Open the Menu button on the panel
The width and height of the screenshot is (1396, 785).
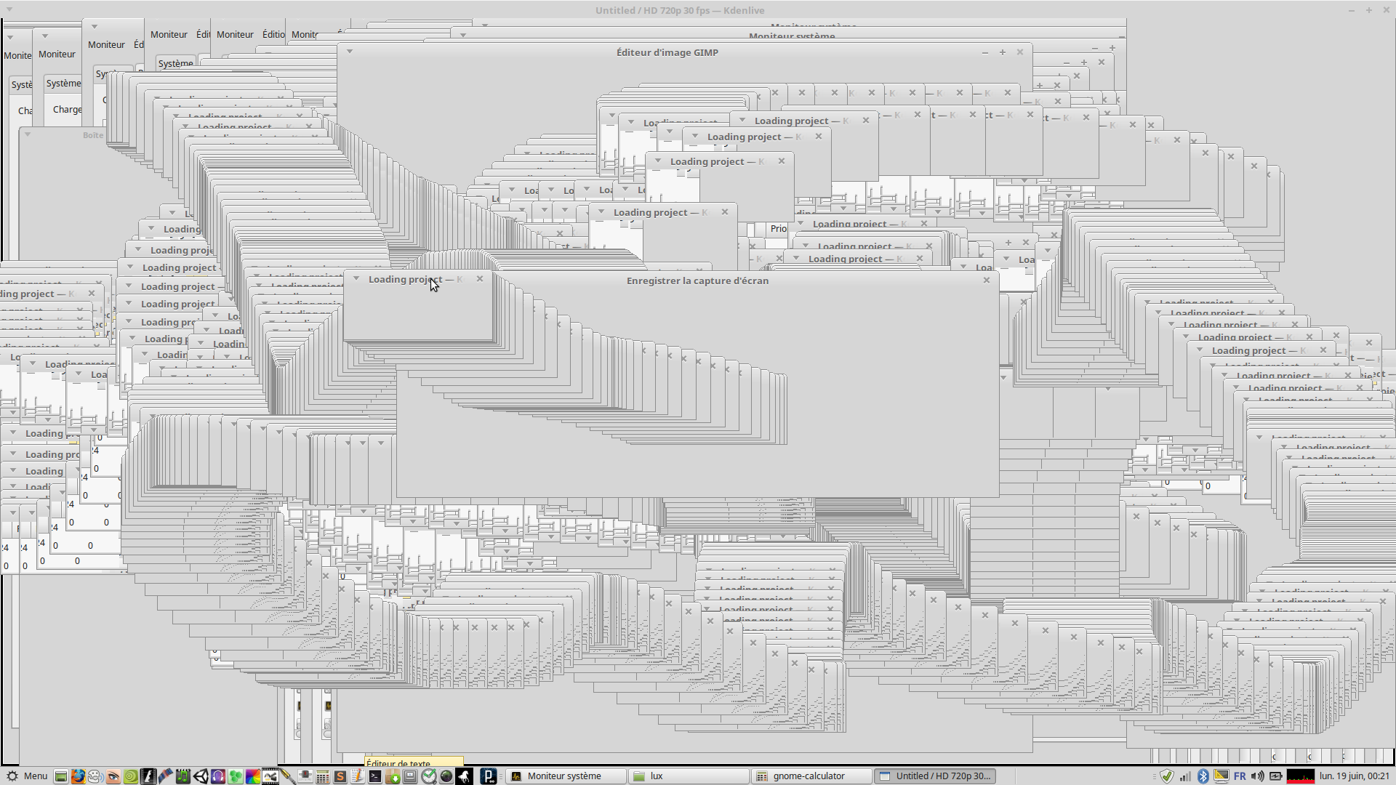click(27, 776)
